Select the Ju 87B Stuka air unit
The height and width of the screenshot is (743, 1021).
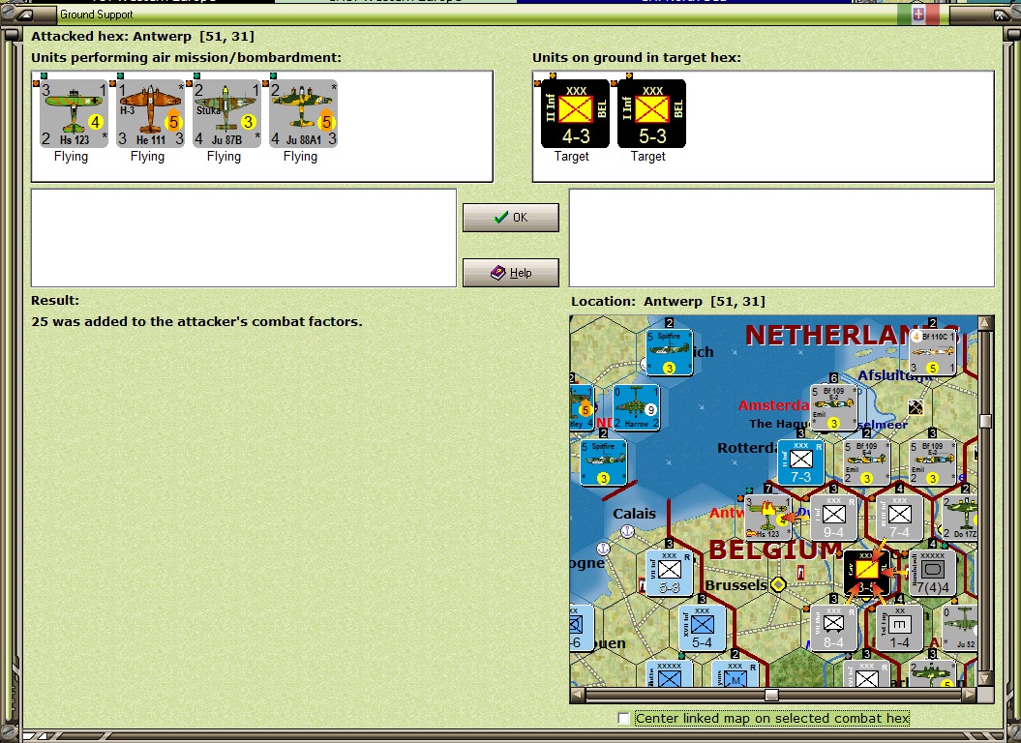[226, 114]
